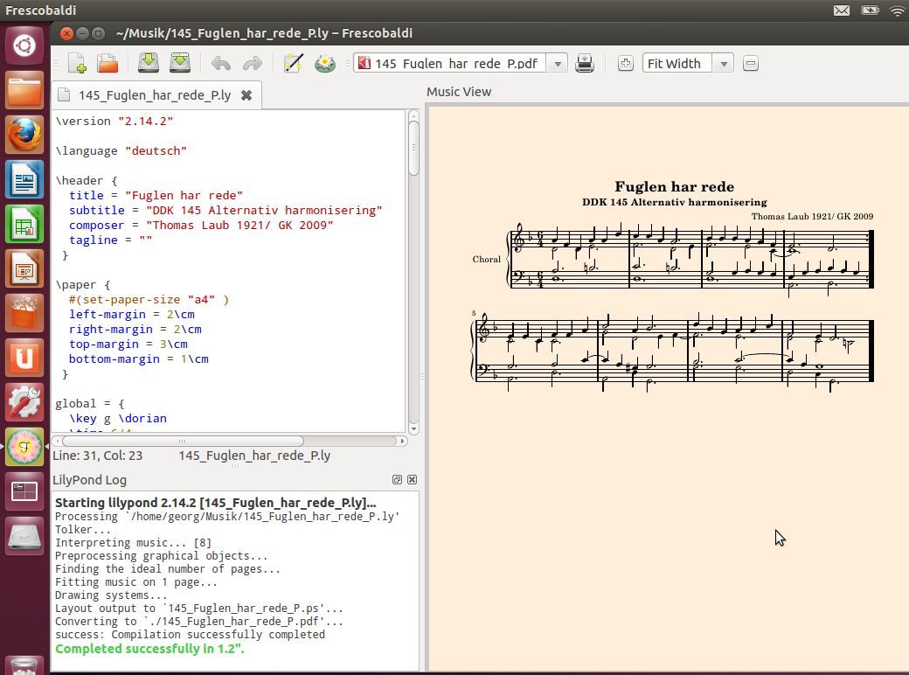This screenshot has width=909, height=675.
Task: Click the "Completed successfully in 1.2" log message
Action: tap(149, 649)
